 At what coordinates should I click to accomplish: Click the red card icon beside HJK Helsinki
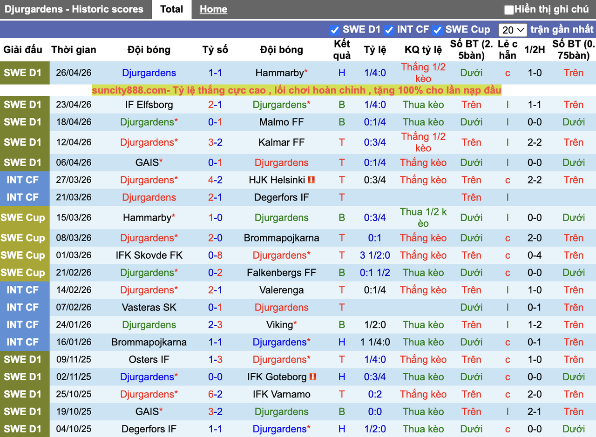tap(312, 180)
